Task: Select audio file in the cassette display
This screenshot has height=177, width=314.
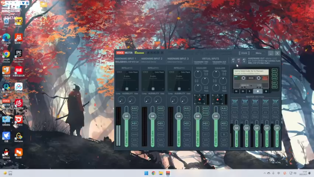Action: [251, 72]
